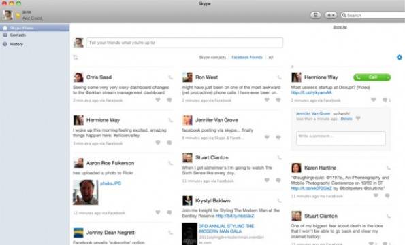Click profile avatar in top toolbar

click(x=7, y=15)
